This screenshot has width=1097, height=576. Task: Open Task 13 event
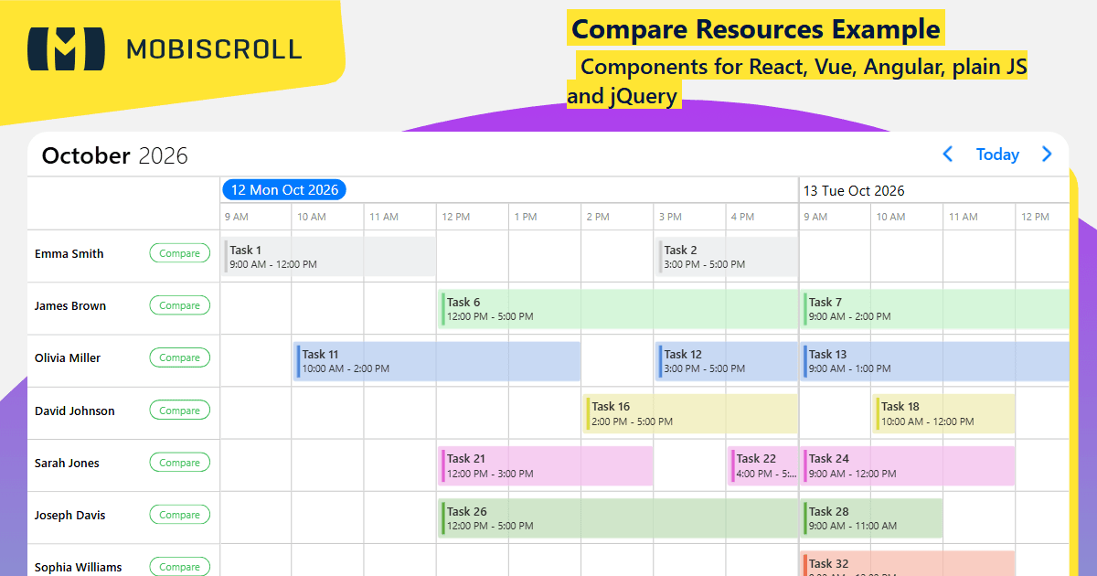(x=935, y=360)
